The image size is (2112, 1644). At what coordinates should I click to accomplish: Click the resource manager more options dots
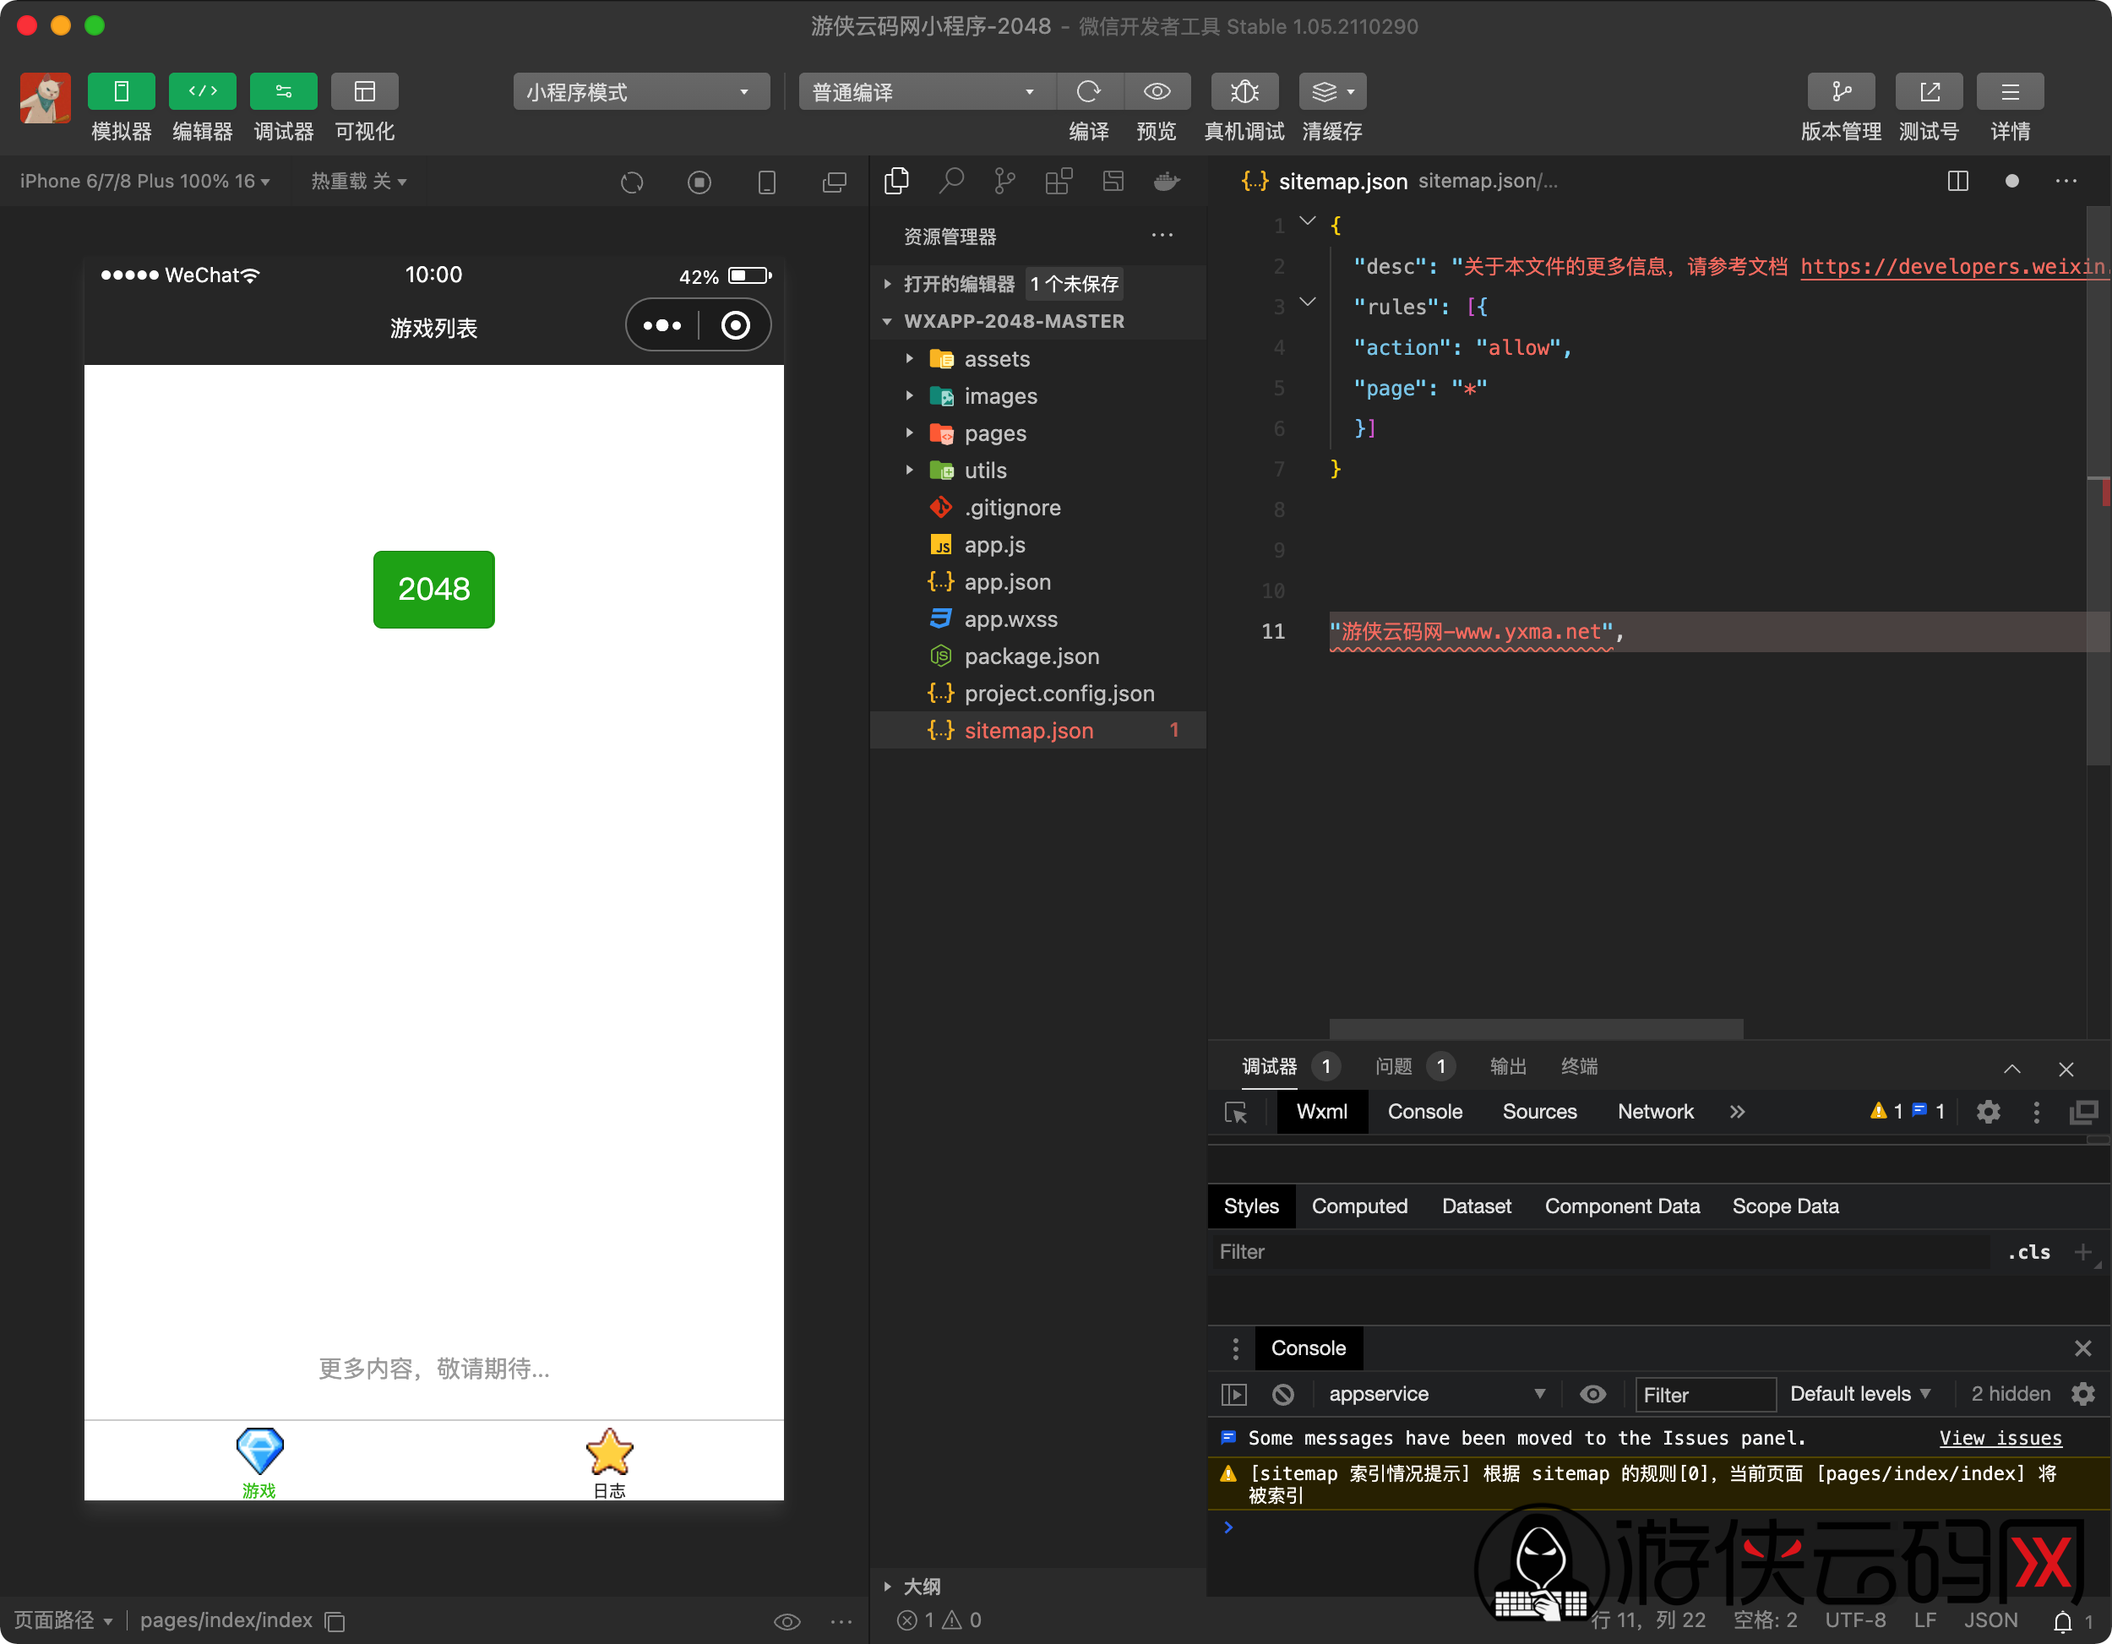pyautogui.click(x=1162, y=235)
